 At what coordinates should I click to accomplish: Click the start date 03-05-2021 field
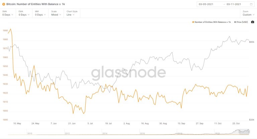click(x=206, y=4)
